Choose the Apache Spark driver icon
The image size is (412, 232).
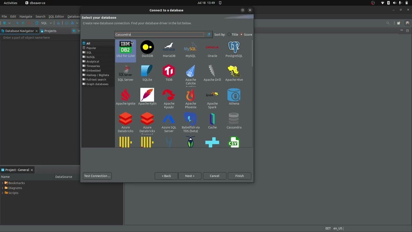click(x=212, y=95)
